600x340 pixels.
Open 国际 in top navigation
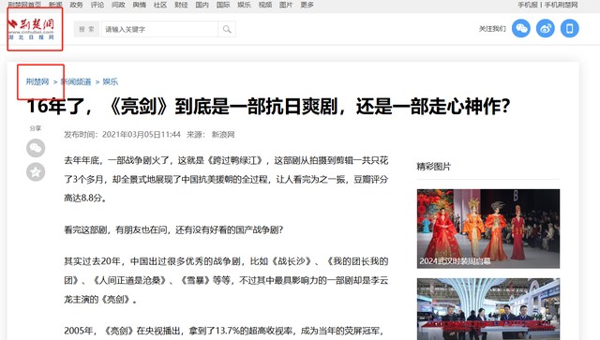(223, 5)
